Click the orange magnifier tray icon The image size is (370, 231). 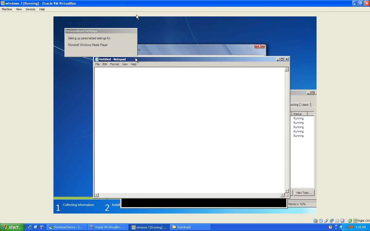click(x=351, y=227)
